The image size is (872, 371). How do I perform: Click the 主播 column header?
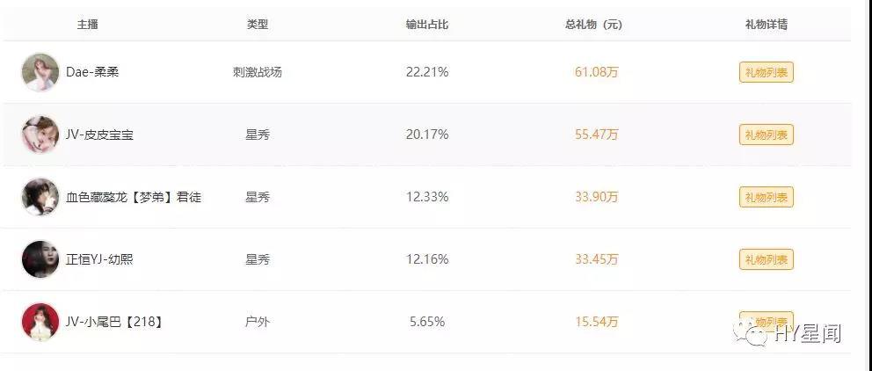click(x=87, y=25)
